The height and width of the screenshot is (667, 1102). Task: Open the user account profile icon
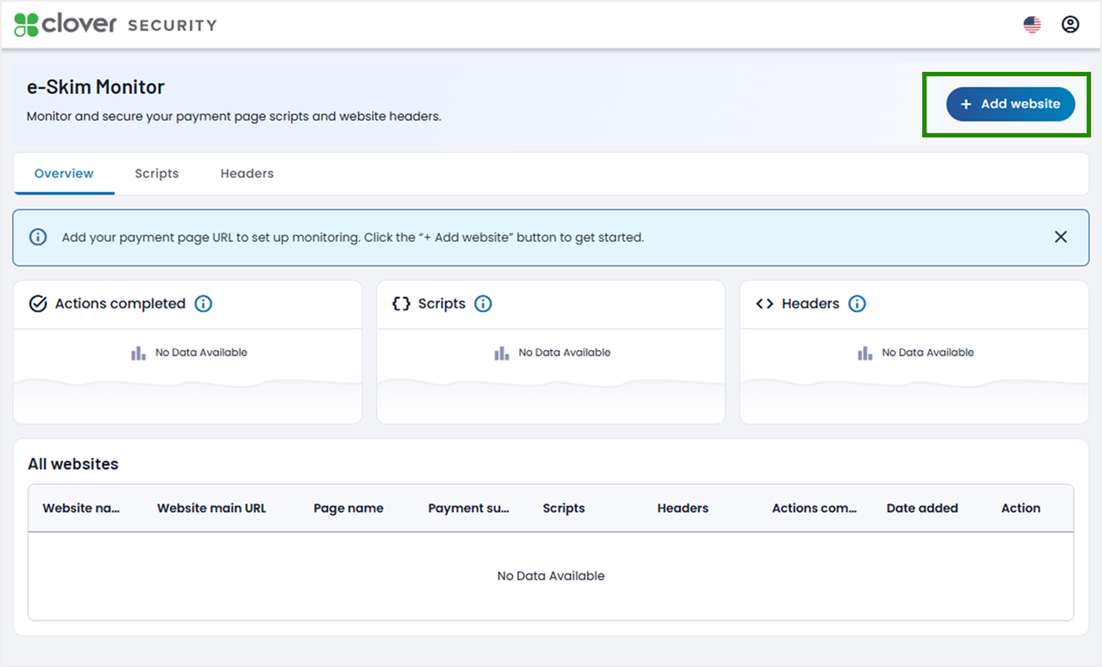pos(1070,25)
